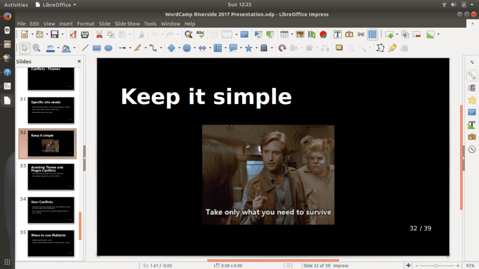Expand the Open recent files dropdown arrow
479x269 pixels.
[x=47, y=34]
